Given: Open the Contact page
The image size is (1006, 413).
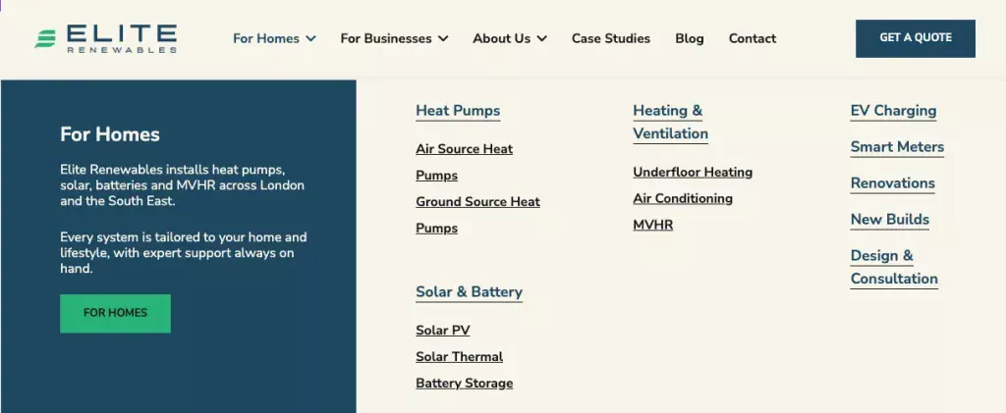Looking at the screenshot, I should [x=752, y=38].
